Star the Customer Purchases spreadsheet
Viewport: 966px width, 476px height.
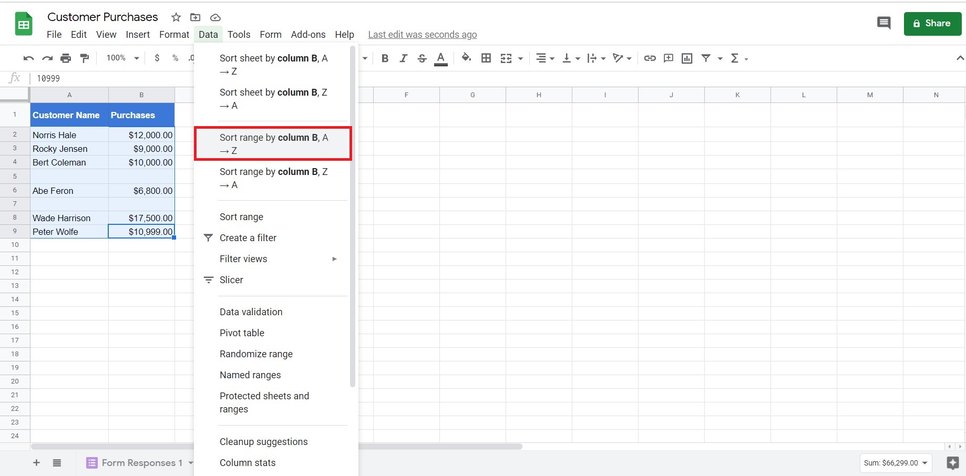click(x=176, y=17)
